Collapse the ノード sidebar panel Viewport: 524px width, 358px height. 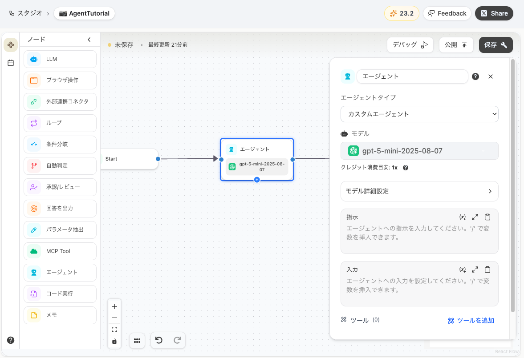[89, 39]
